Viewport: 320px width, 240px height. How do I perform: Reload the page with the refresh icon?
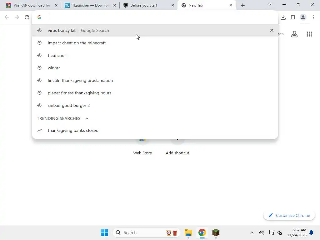27,17
